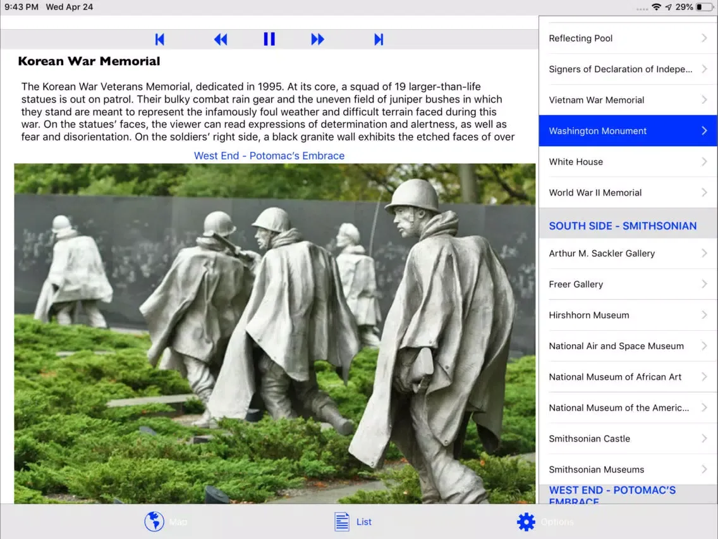Image resolution: width=718 pixels, height=539 pixels.
Task: Select Smithsonian Castle row
Action: coord(628,438)
